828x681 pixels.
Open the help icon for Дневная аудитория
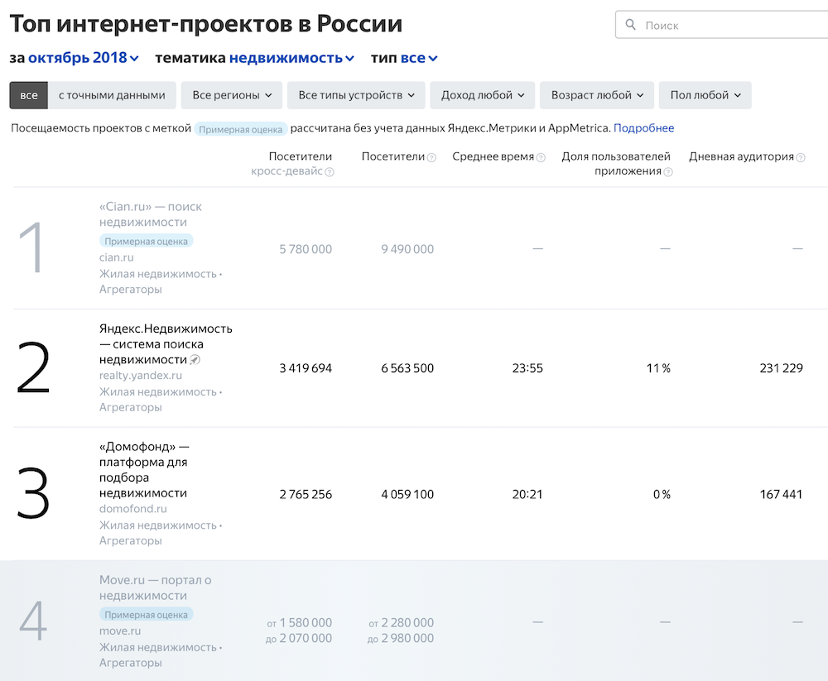tap(801, 157)
